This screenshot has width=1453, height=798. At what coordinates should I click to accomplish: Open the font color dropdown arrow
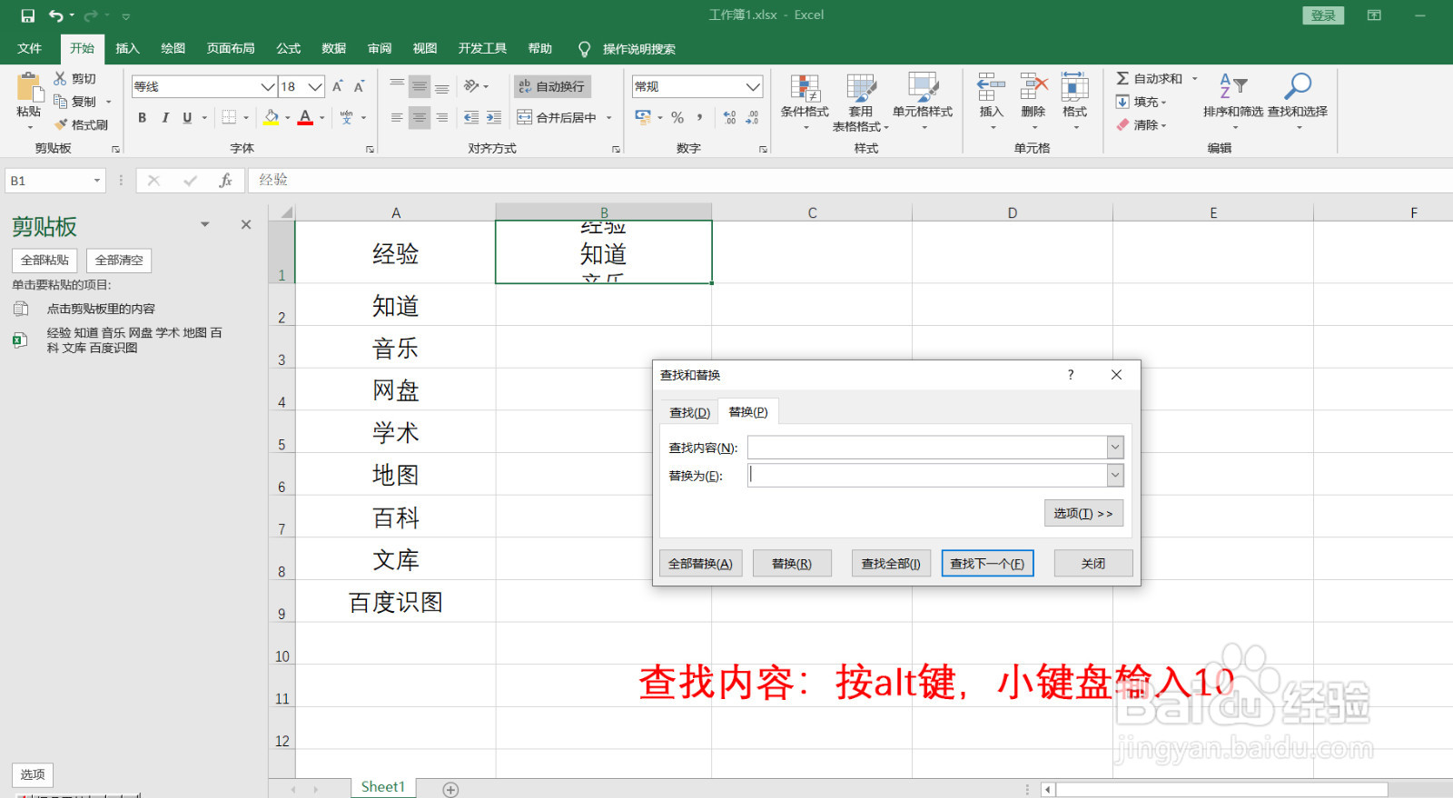point(321,117)
